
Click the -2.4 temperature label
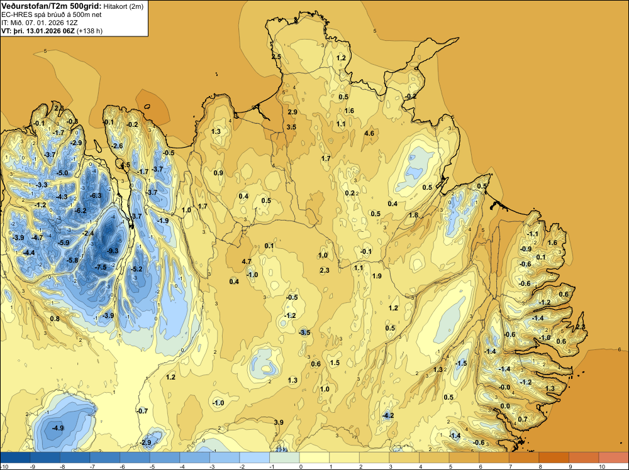point(88,233)
